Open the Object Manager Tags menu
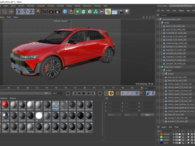Screen dimensions: 195x146 point(188,11)
